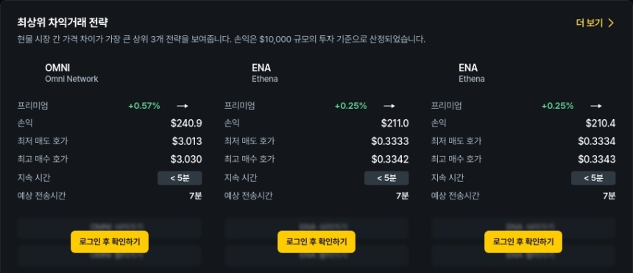This screenshot has height=273, width=633.
Task: Open the OMNI Omni Network card title
Action: tap(71, 73)
